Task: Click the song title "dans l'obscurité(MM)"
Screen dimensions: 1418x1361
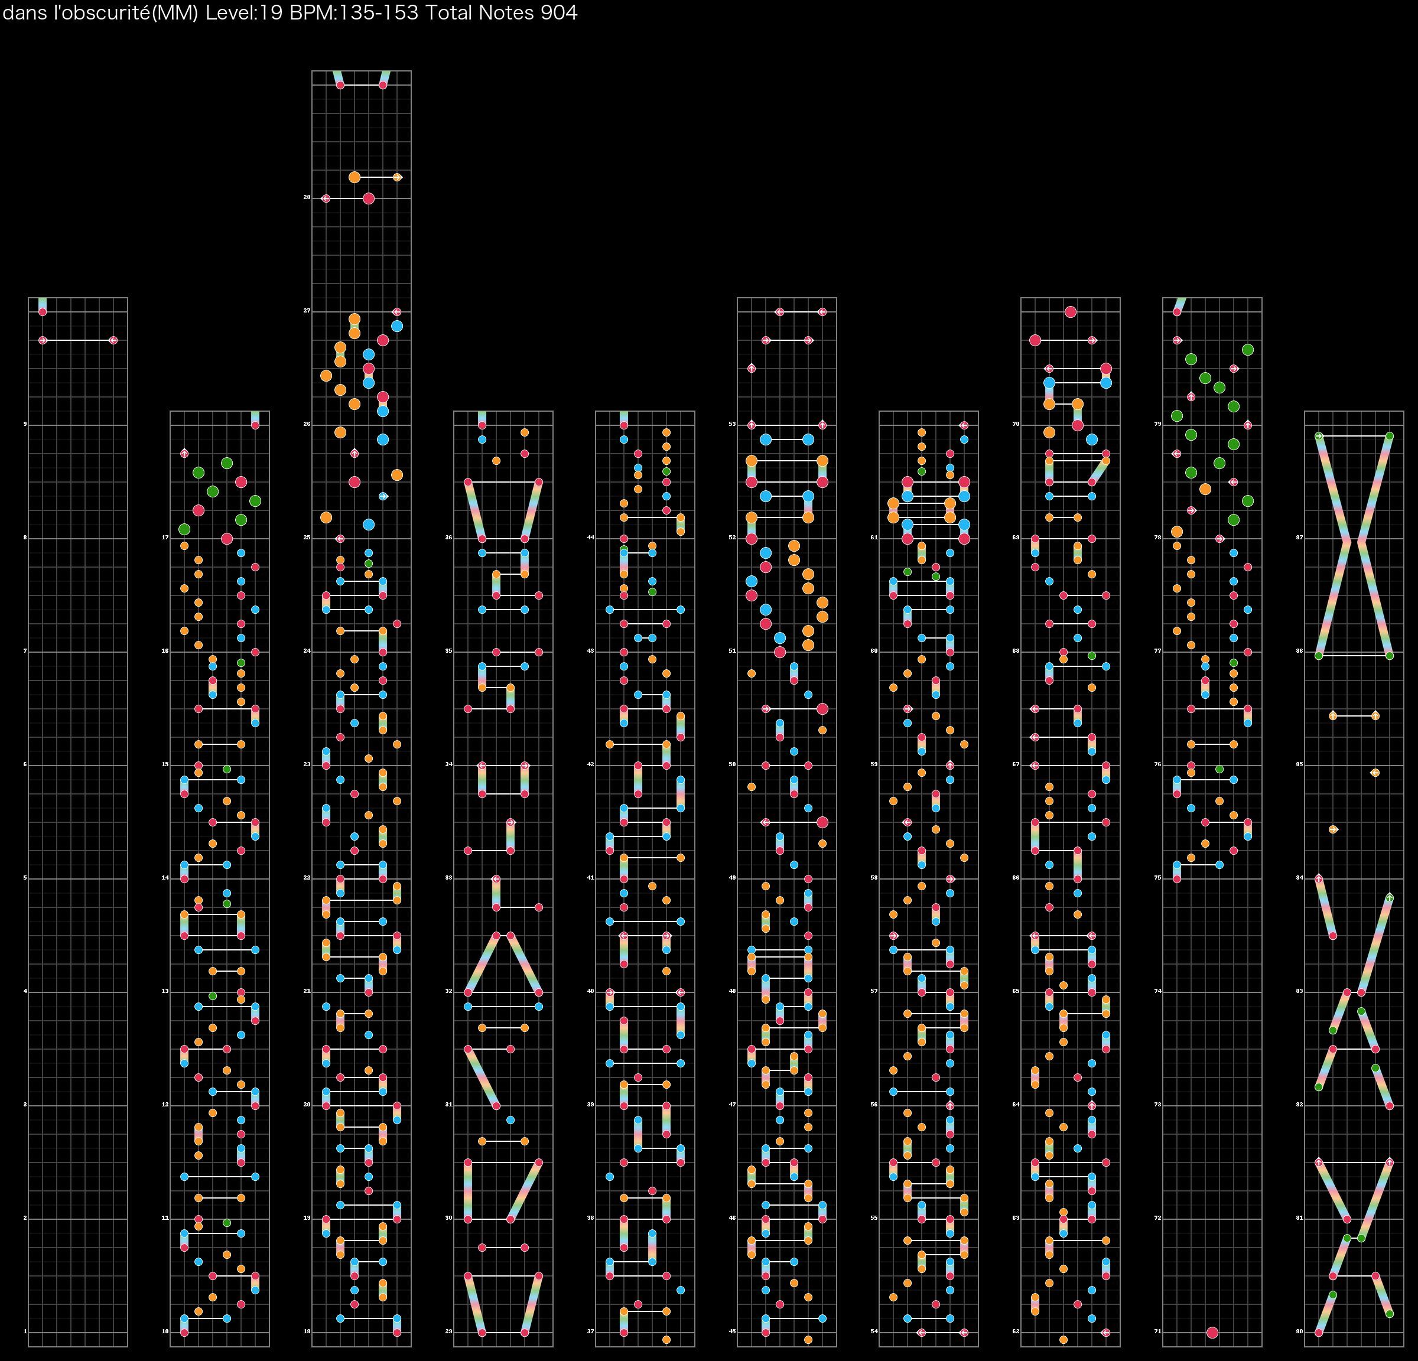Action: tap(100, 13)
